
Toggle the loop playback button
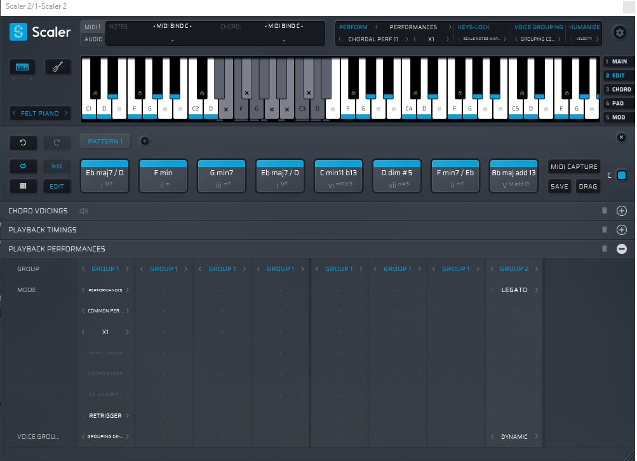23,166
